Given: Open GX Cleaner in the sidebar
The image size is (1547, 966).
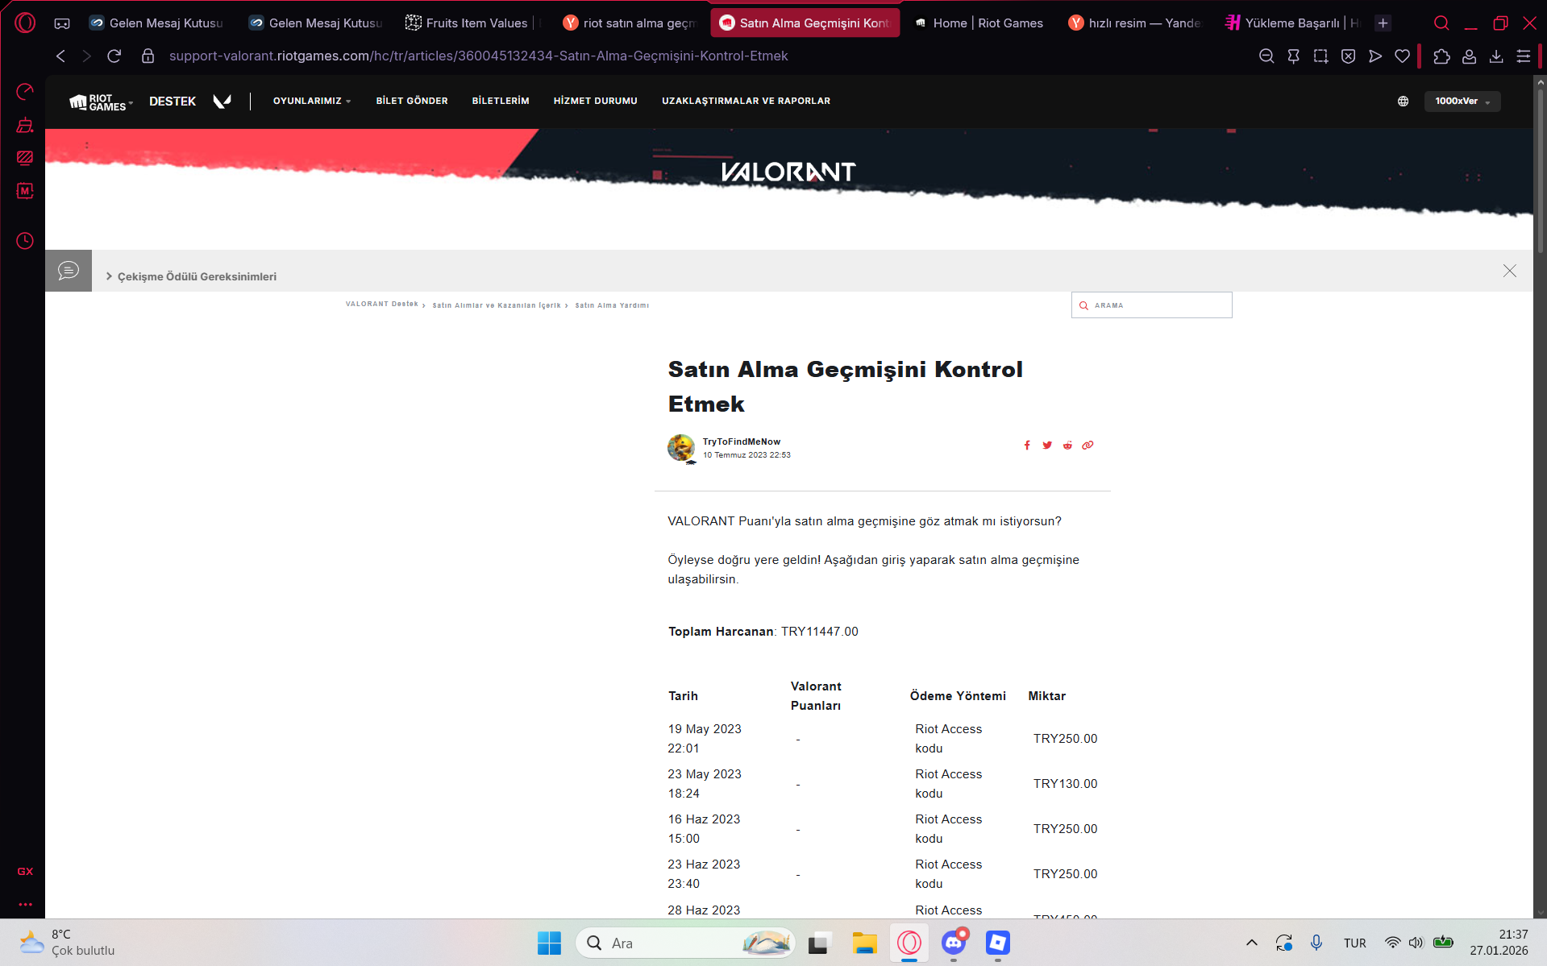Looking at the screenshot, I should point(25,125).
